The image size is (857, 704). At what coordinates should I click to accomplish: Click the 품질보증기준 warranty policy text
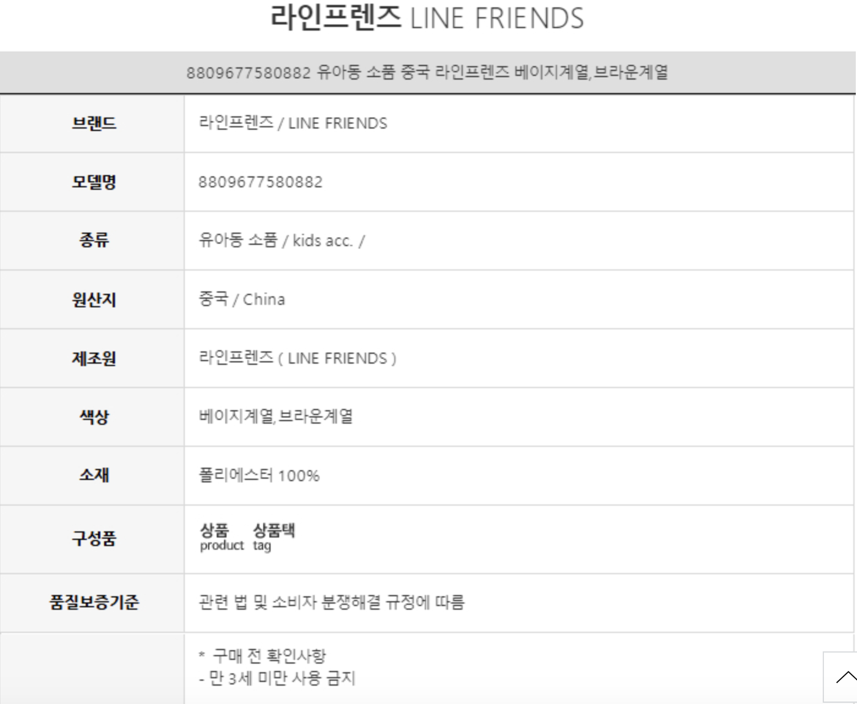(x=331, y=602)
